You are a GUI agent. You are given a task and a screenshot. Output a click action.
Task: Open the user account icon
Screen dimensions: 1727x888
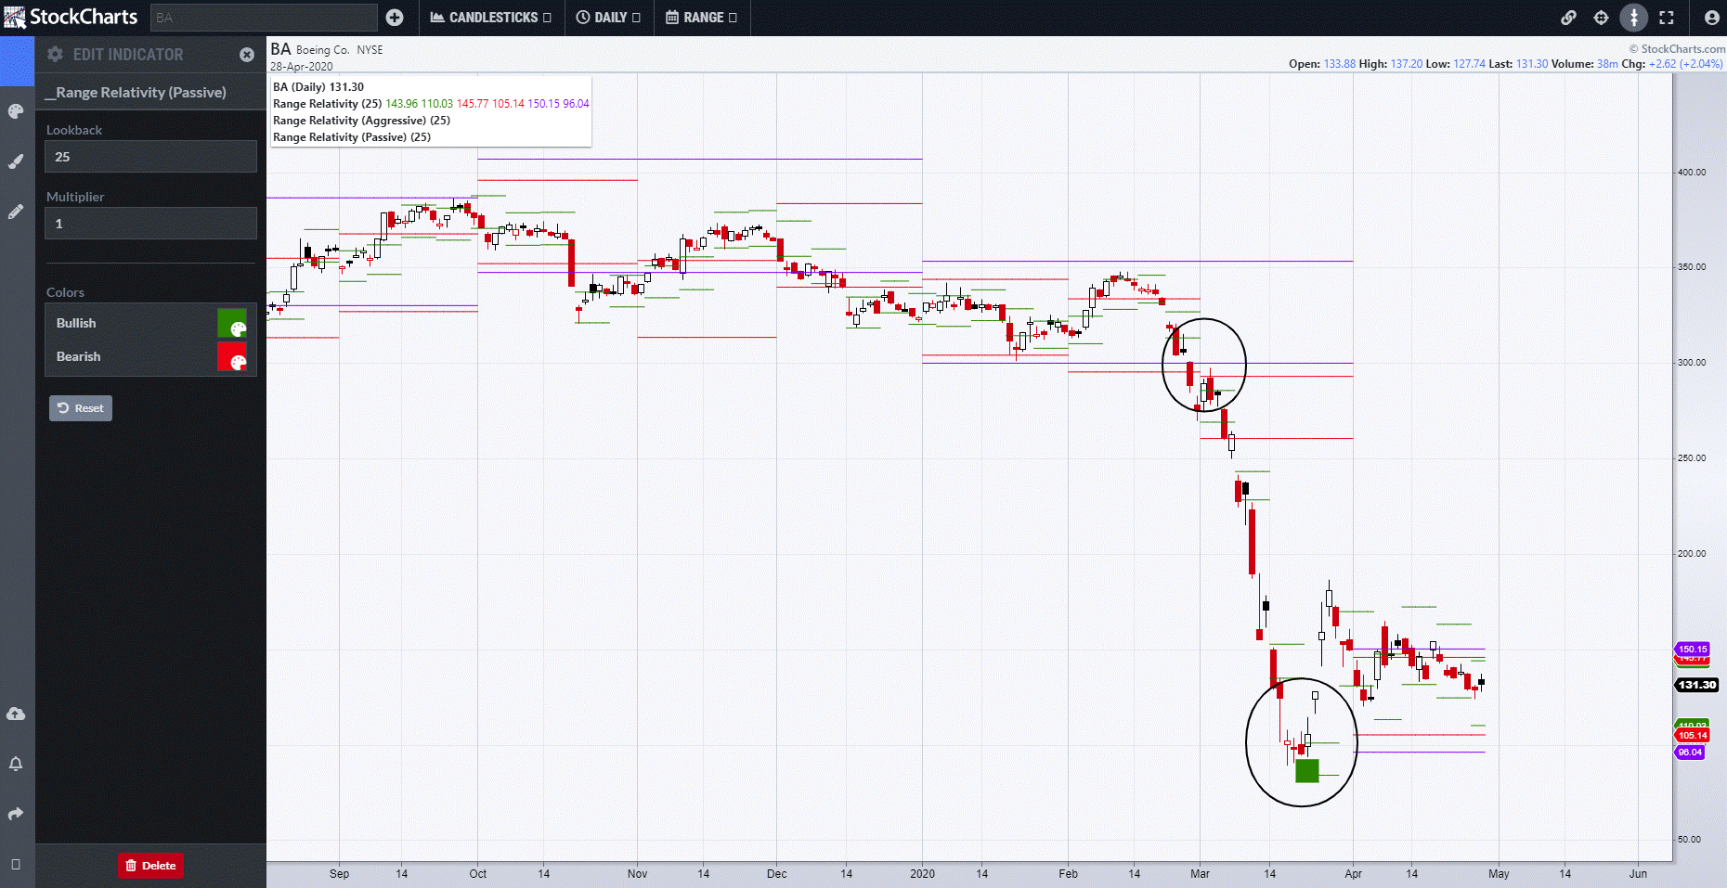pos(1711,18)
